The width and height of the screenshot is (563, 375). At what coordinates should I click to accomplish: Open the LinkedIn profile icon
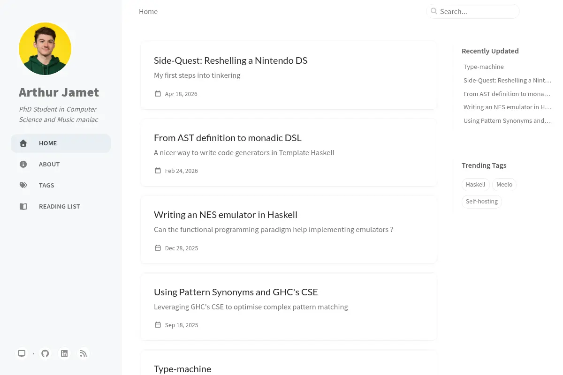click(64, 353)
